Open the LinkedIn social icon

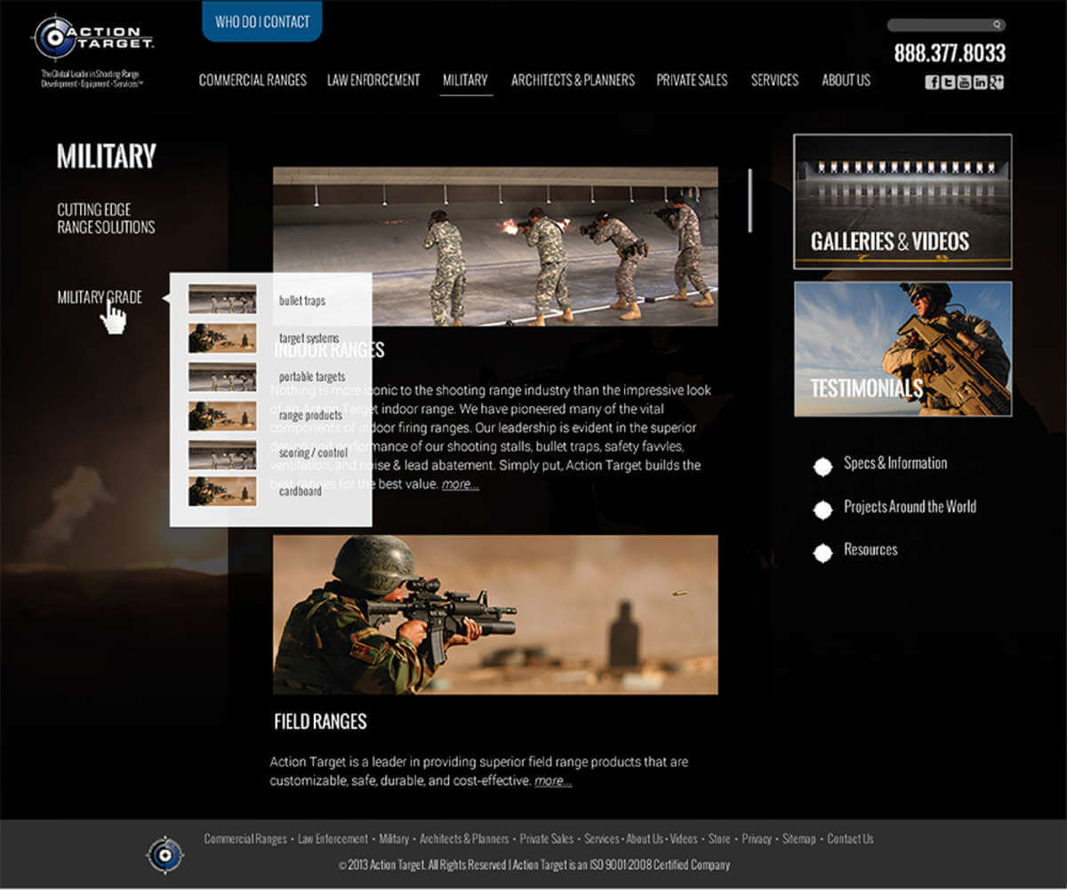tap(981, 83)
